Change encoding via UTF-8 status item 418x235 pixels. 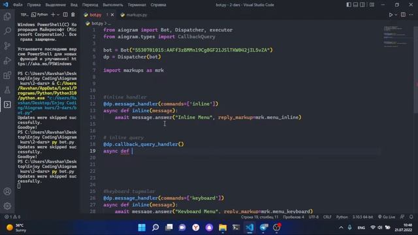click(313, 217)
